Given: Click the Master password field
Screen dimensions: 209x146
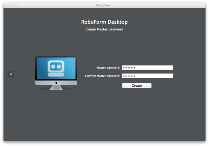Looking at the screenshot, I should (x=147, y=68).
